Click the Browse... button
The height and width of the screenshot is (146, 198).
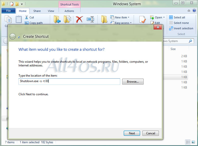click(x=133, y=82)
